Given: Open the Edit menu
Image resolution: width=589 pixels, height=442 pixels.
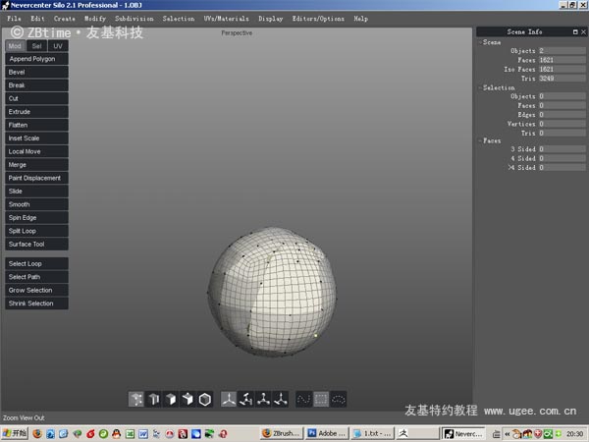Looking at the screenshot, I should tap(37, 19).
